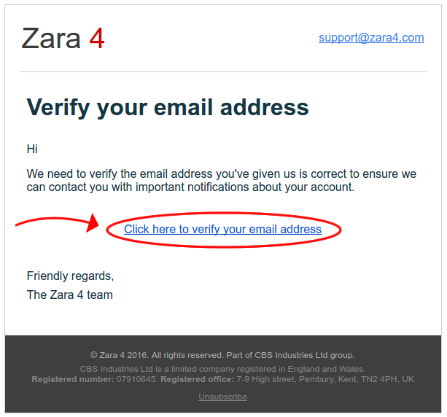Click the Registered number label
447x417 pixels.
73,379
